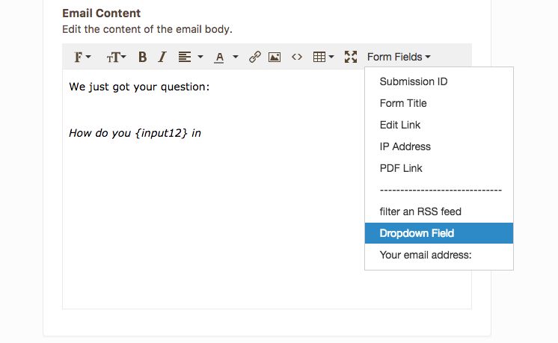Click the insert link icon
This screenshot has width=558, height=343.
point(254,57)
